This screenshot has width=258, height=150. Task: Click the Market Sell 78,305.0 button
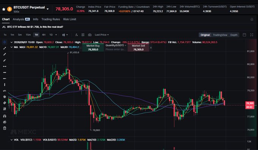pyautogui.click(x=138, y=48)
